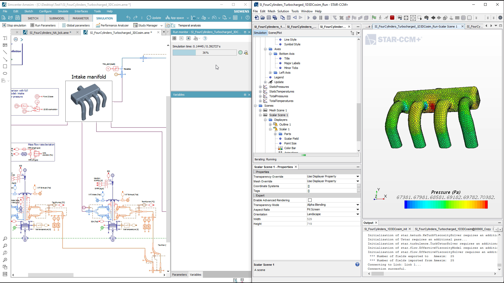This screenshot has height=283, width=504.
Task: Collapse the Scenes tree node
Action: (x=255, y=106)
